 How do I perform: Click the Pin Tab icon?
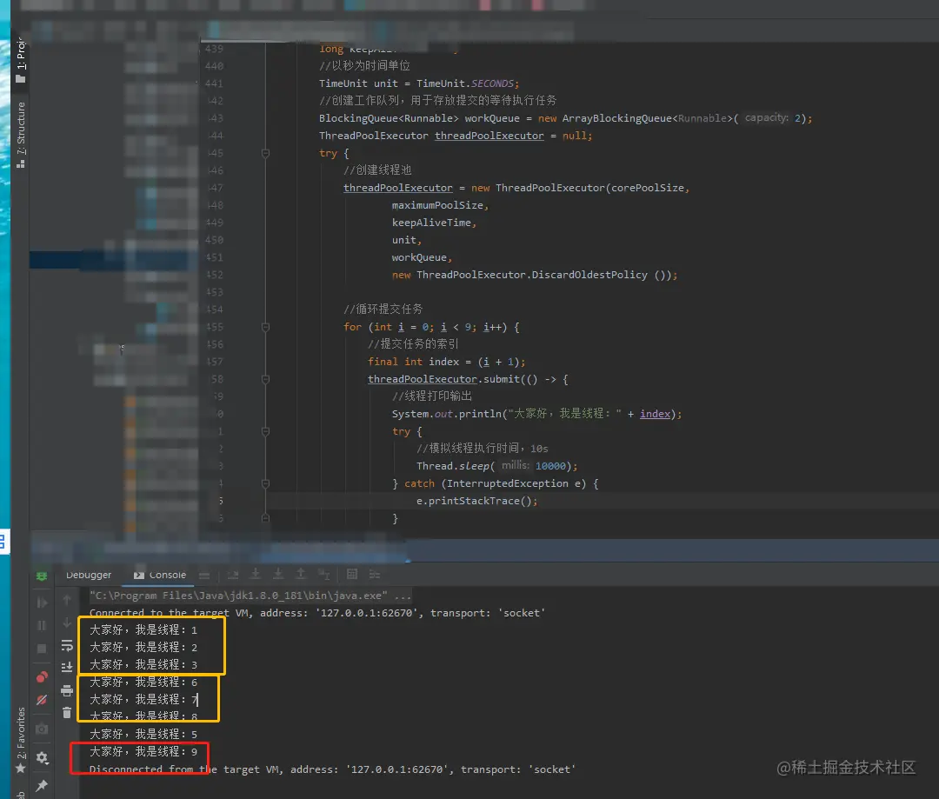point(42,785)
